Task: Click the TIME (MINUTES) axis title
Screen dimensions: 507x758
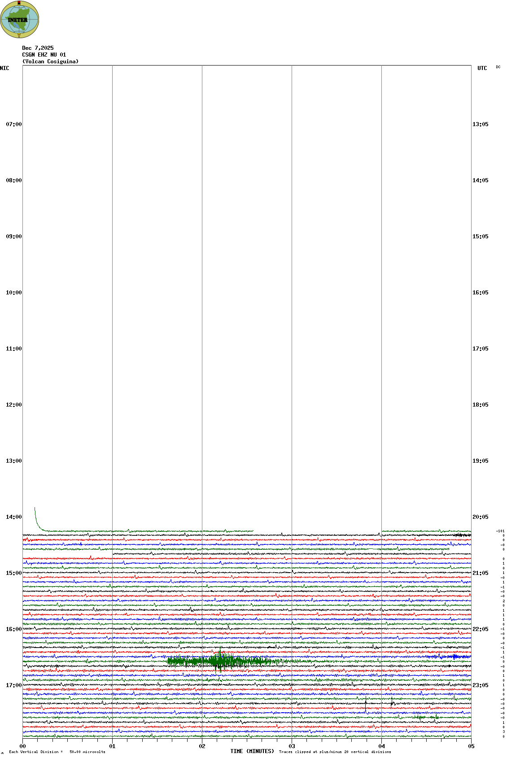Action: pos(252,751)
